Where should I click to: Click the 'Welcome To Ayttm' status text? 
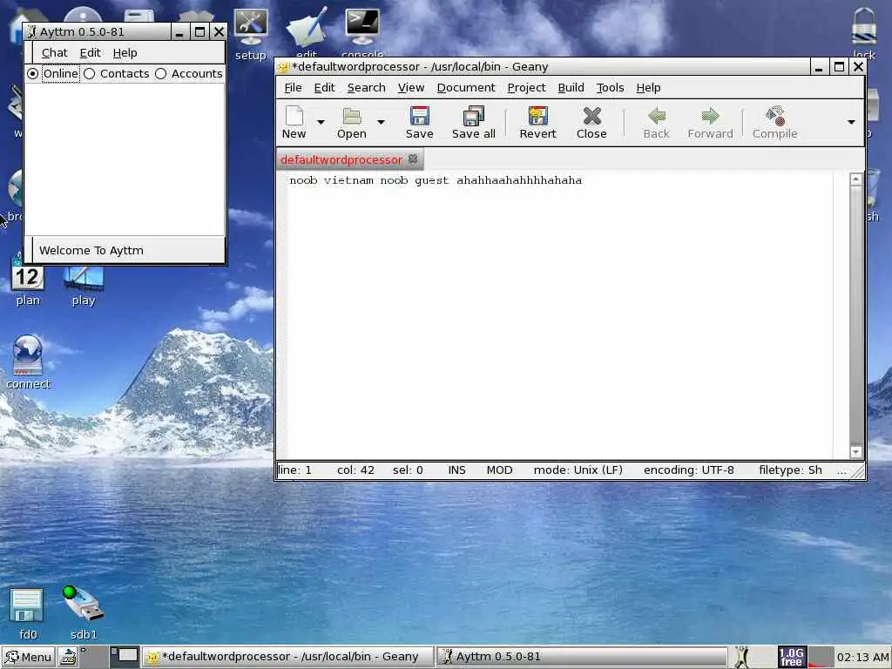click(x=91, y=250)
